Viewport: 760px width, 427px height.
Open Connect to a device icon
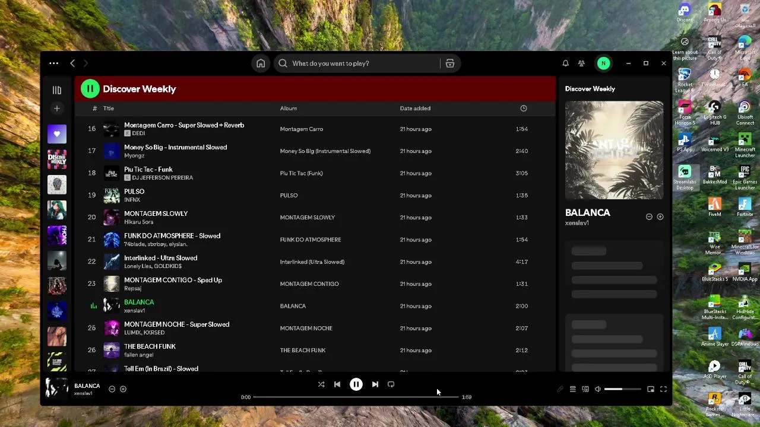pyautogui.click(x=585, y=390)
